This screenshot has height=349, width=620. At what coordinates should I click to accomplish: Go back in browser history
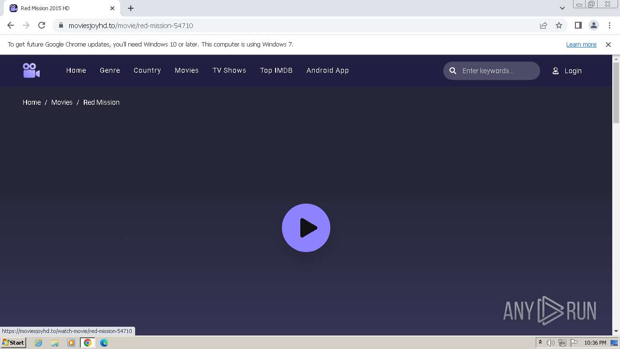[11, 25]
